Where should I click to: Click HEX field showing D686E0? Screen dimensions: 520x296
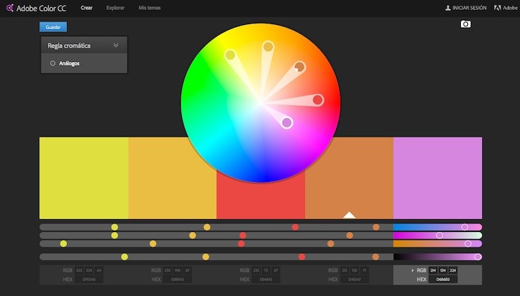click(443, 280)
